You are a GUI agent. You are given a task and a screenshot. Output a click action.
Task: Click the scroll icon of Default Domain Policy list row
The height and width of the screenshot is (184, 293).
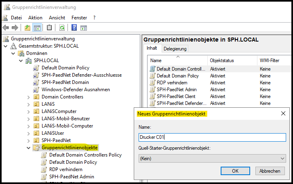[152, 76]
